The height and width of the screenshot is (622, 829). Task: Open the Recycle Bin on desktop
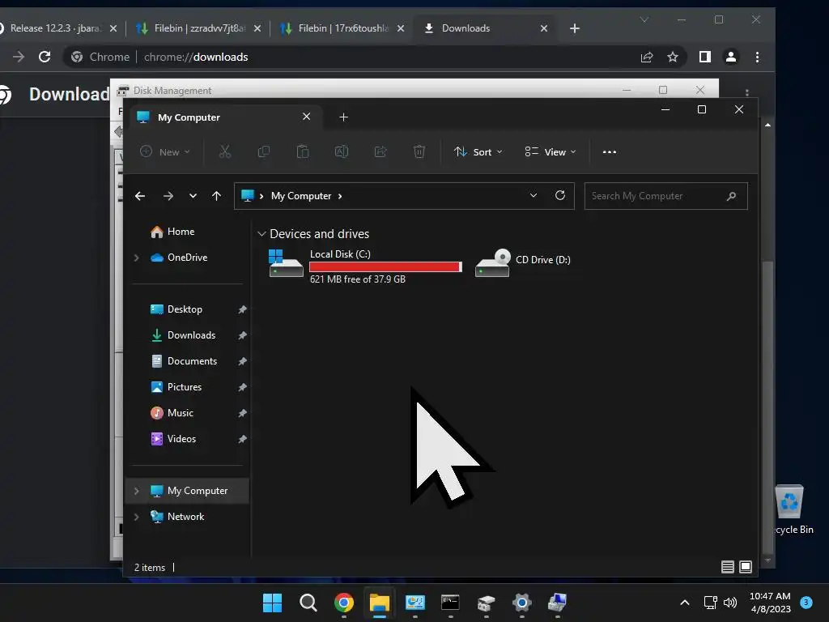[x=792, y=509]
